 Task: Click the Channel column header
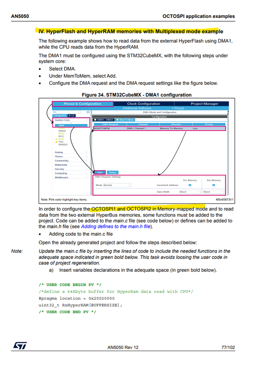[x=143, y=124]
